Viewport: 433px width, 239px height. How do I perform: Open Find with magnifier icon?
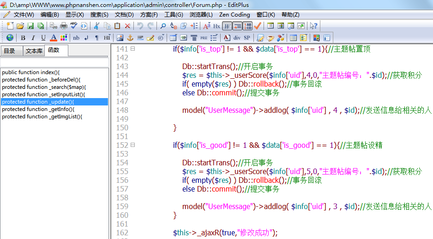[x=163, y=26]
